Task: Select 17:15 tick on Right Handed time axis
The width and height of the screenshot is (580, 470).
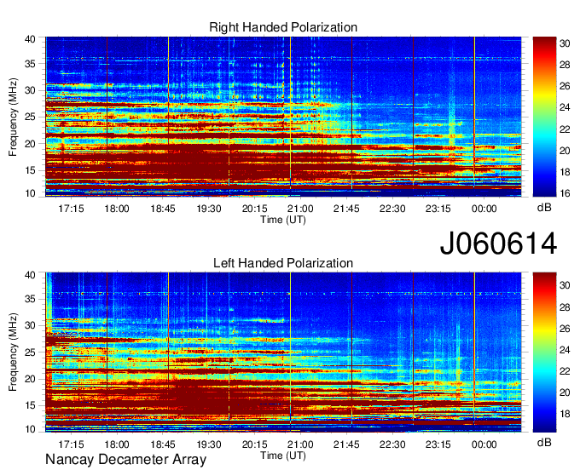Action: (x=71, y=209)
